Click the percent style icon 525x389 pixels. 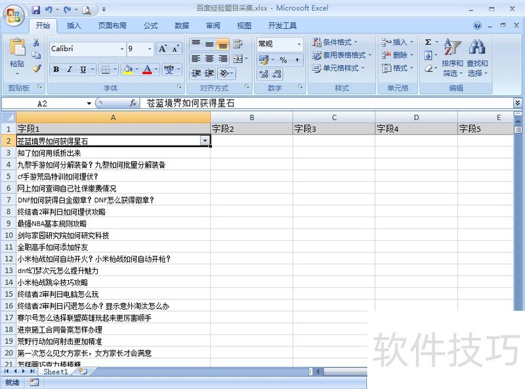coord(283,60)
